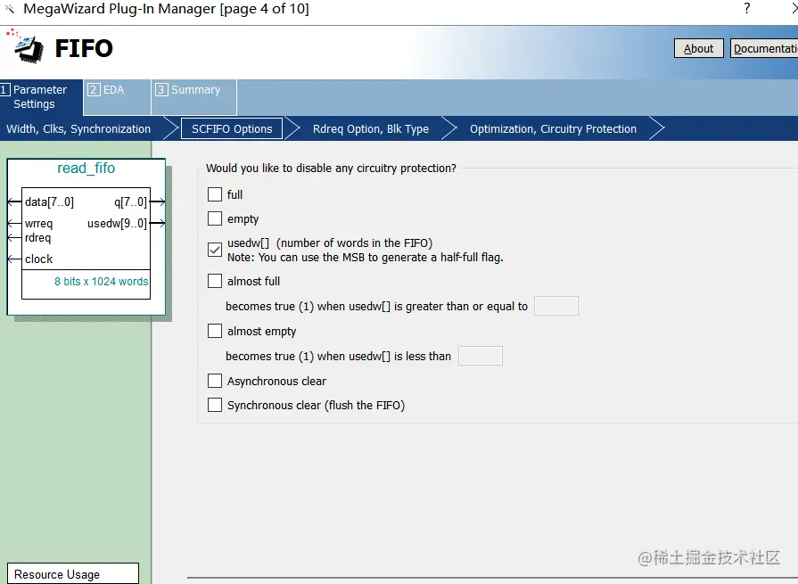Go to Width, Clks, Synchronization step

(x=78, y=128)
